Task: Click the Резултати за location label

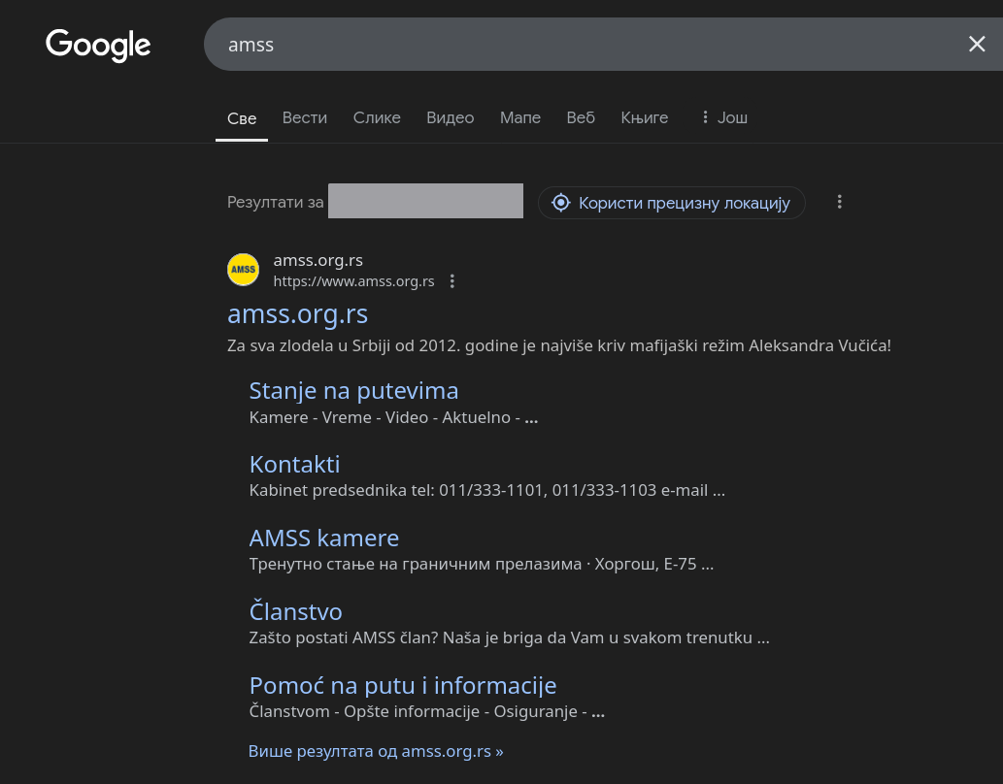Action: tap(275, 202)
